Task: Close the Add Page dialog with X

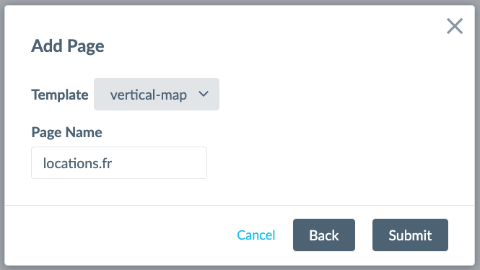Action: pyautogui.click(x=455, y=26)
